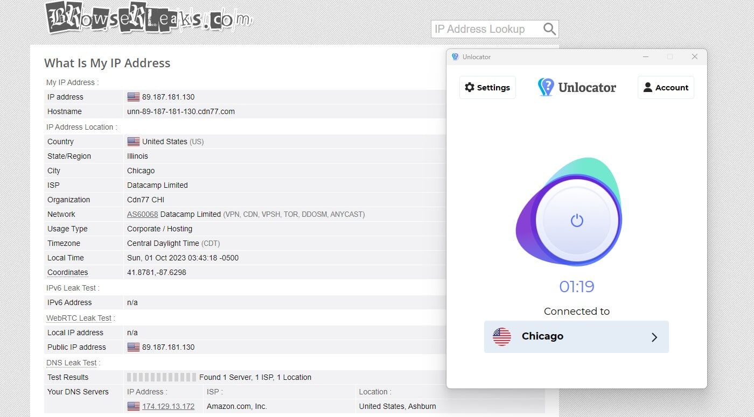
Task: Click the Coordinates label
Action: pos(68,272)
